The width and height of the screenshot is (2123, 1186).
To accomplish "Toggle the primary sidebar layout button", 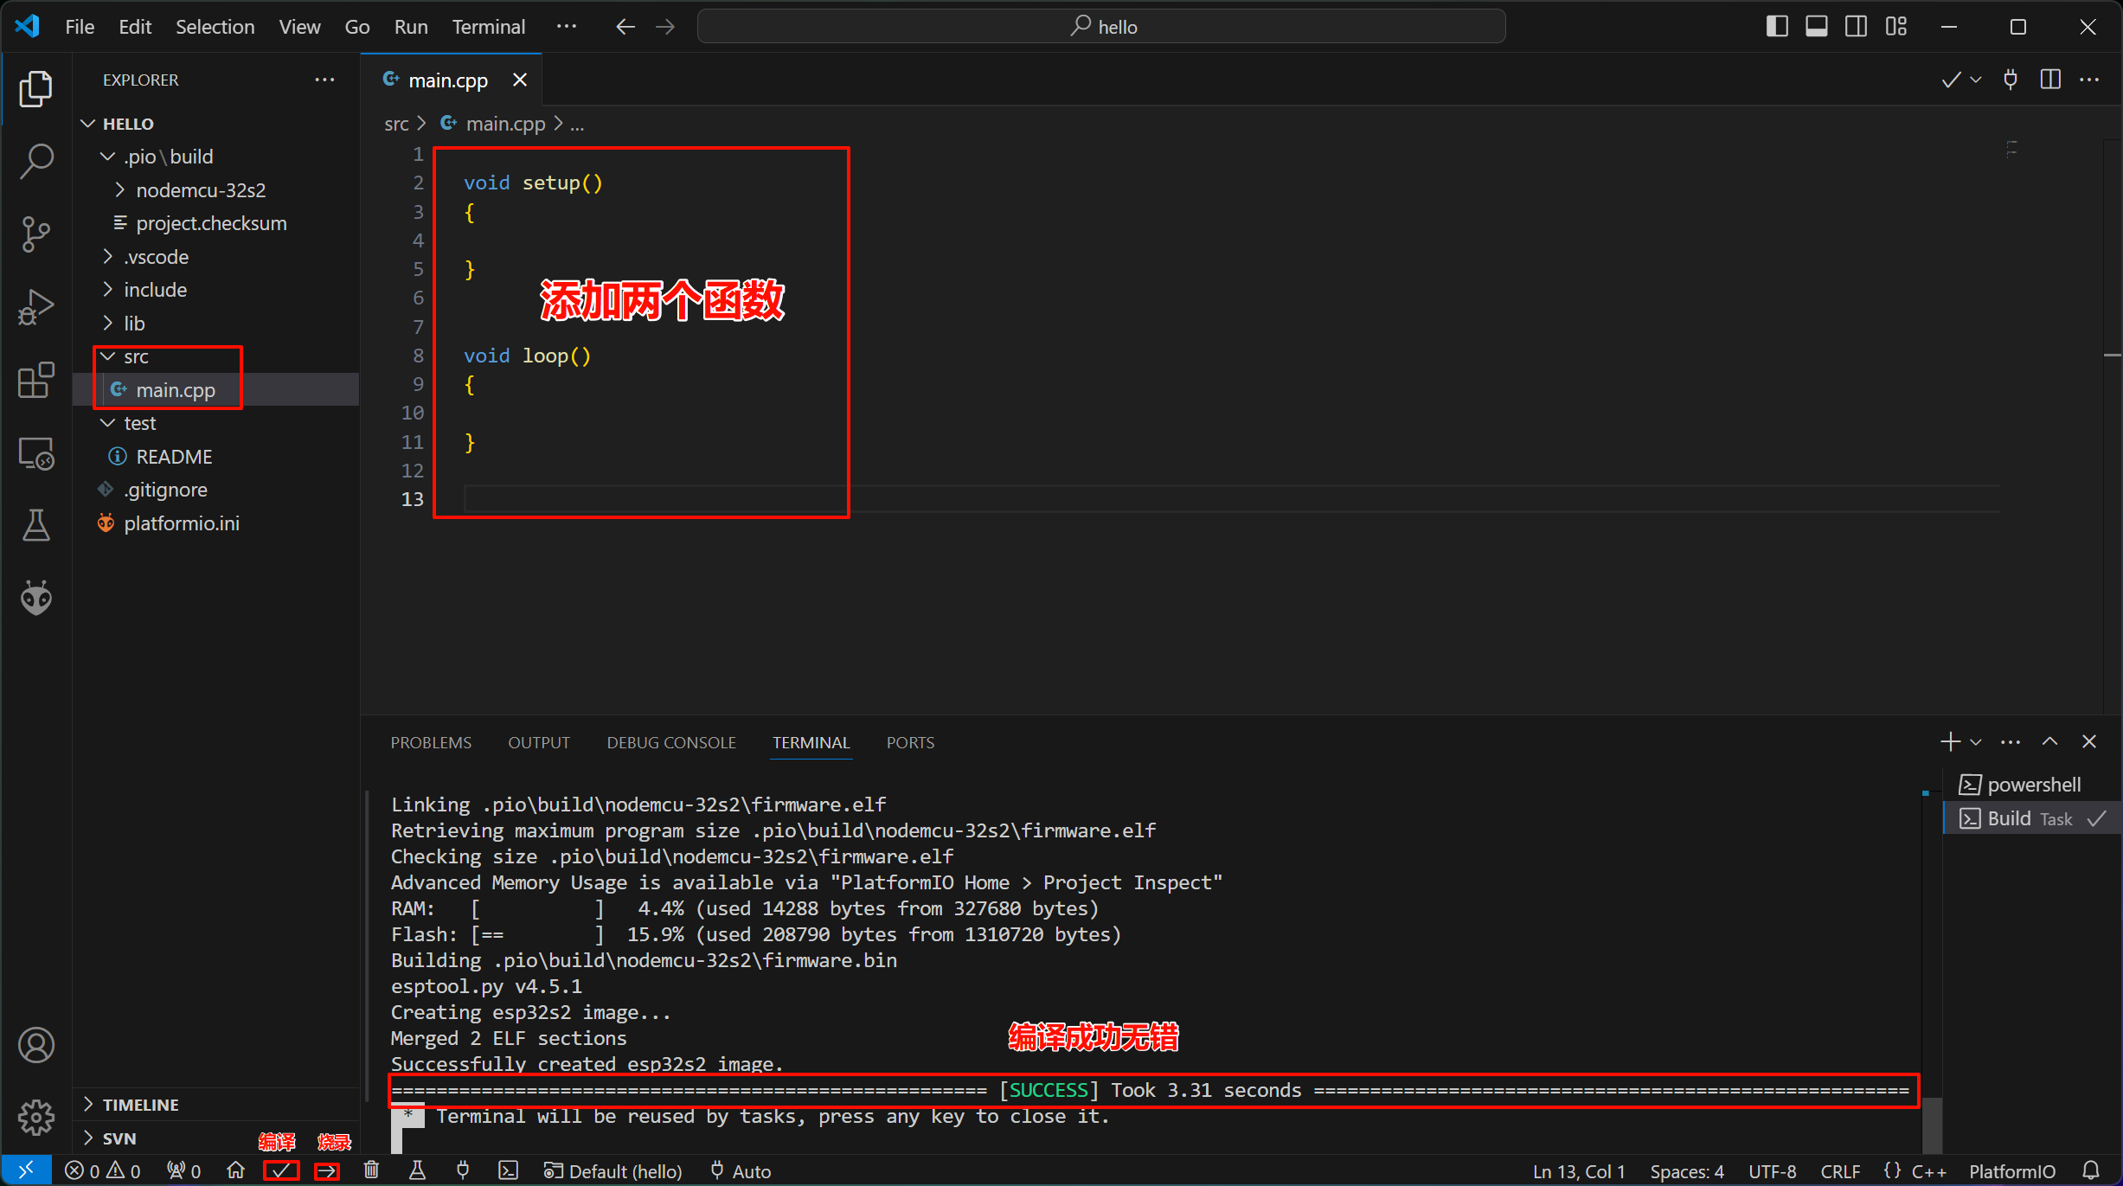I will tap(1777, 27).
